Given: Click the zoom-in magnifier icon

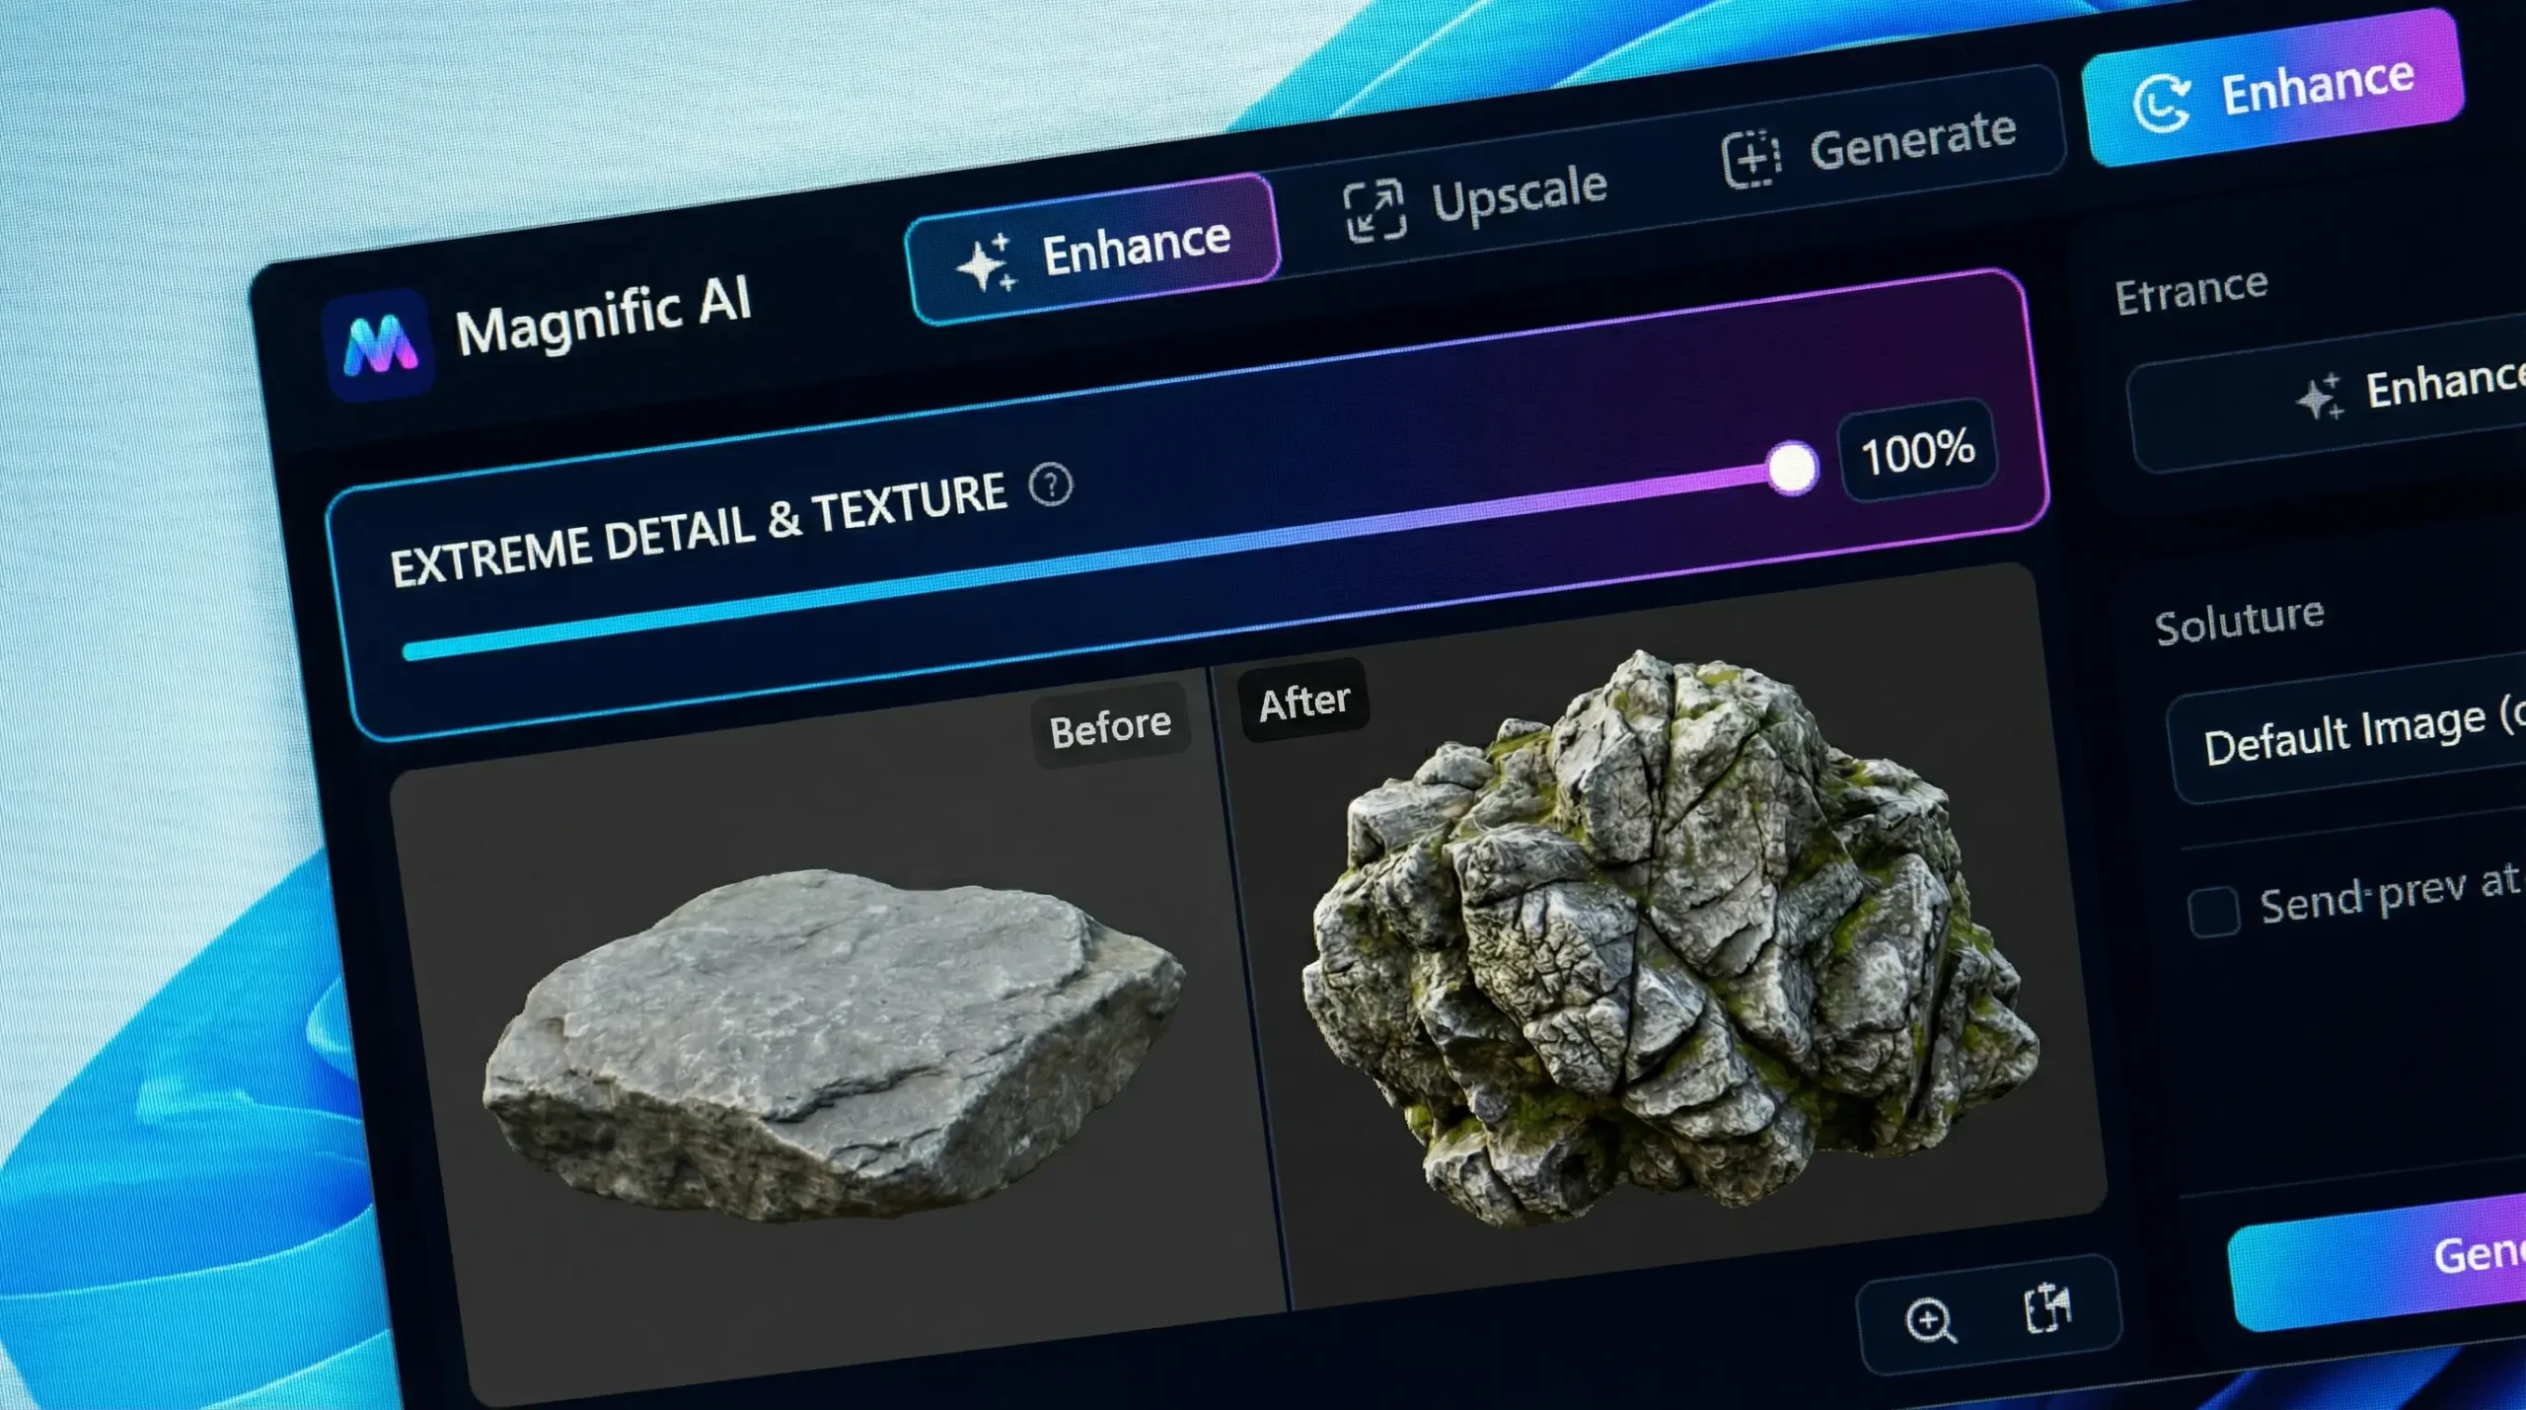Looking at the screenshot, I should pyautogui.click(x=1930, y=1320).
